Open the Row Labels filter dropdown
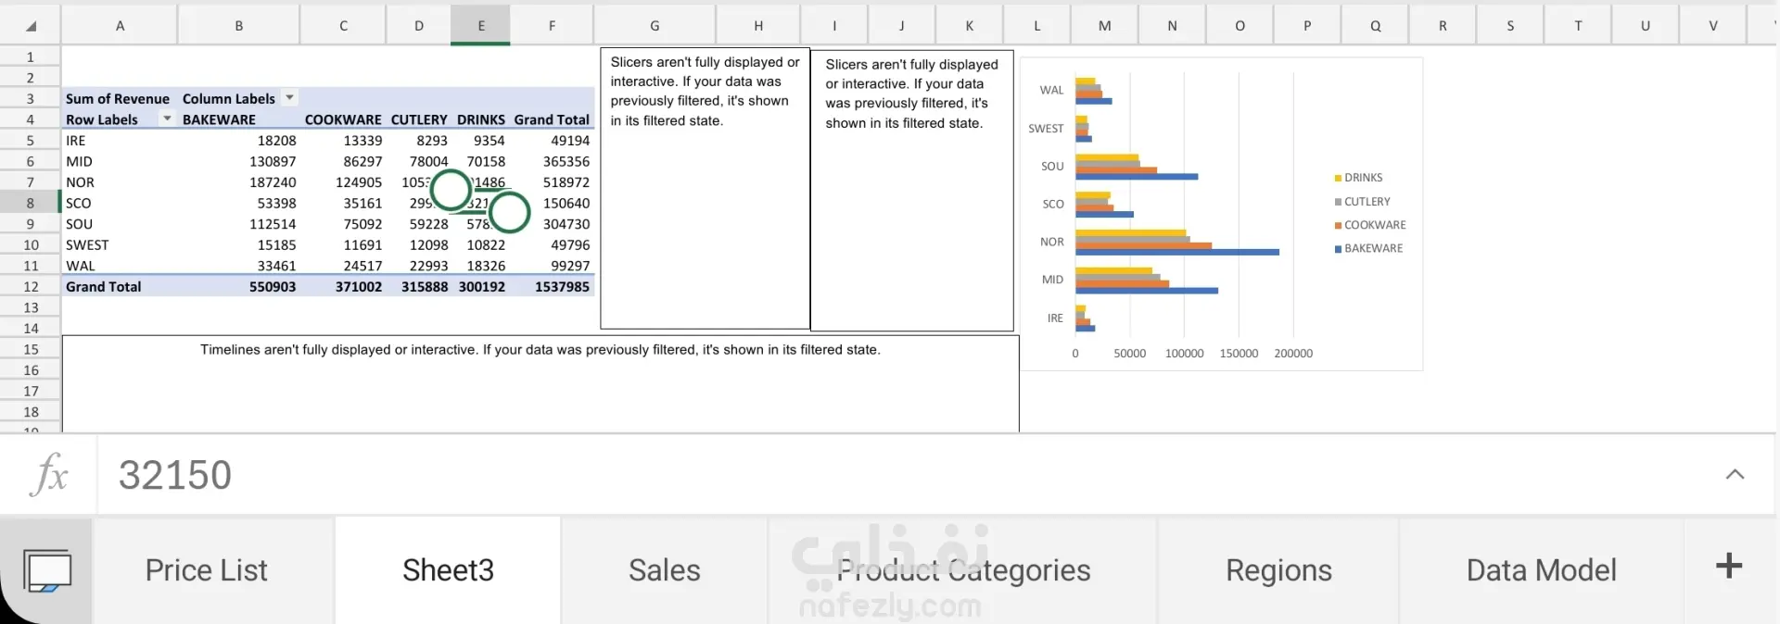The width and height of the screenshot is (1780, 624). (x=167, y=119)
